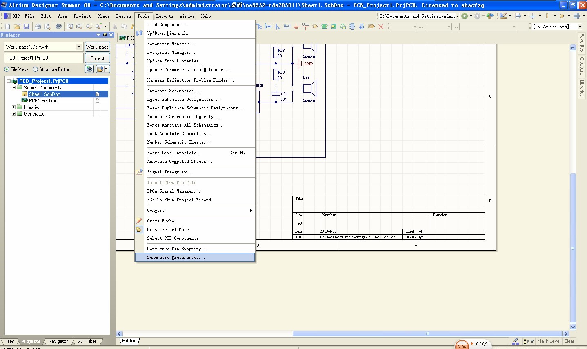This screenshot has width=587, height=349.
Task: Choose Find Component menu item
Action: coord(195,25)
